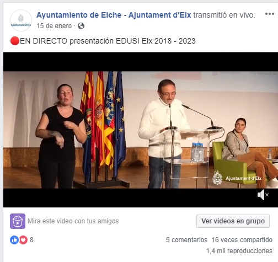
Task: Click the EN DIRECTO presentación EDUSI caption text
Action: click(108, 41)
